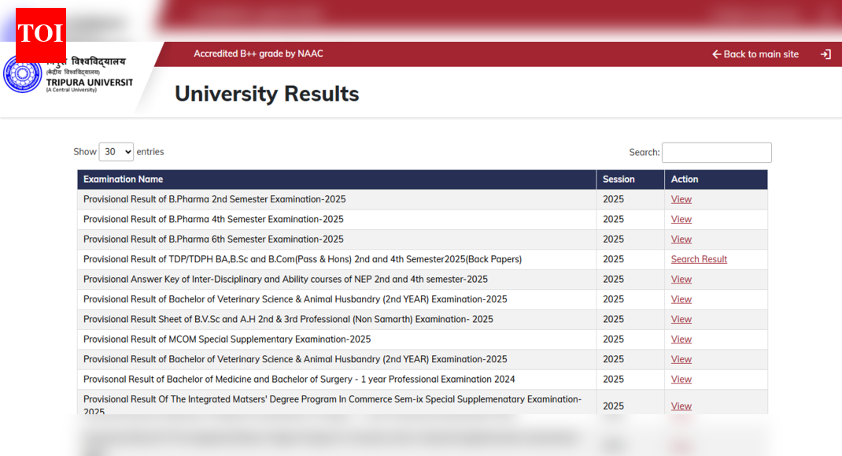Click inside the Search input box
842x456 pixels.
[x=716, y=152]
